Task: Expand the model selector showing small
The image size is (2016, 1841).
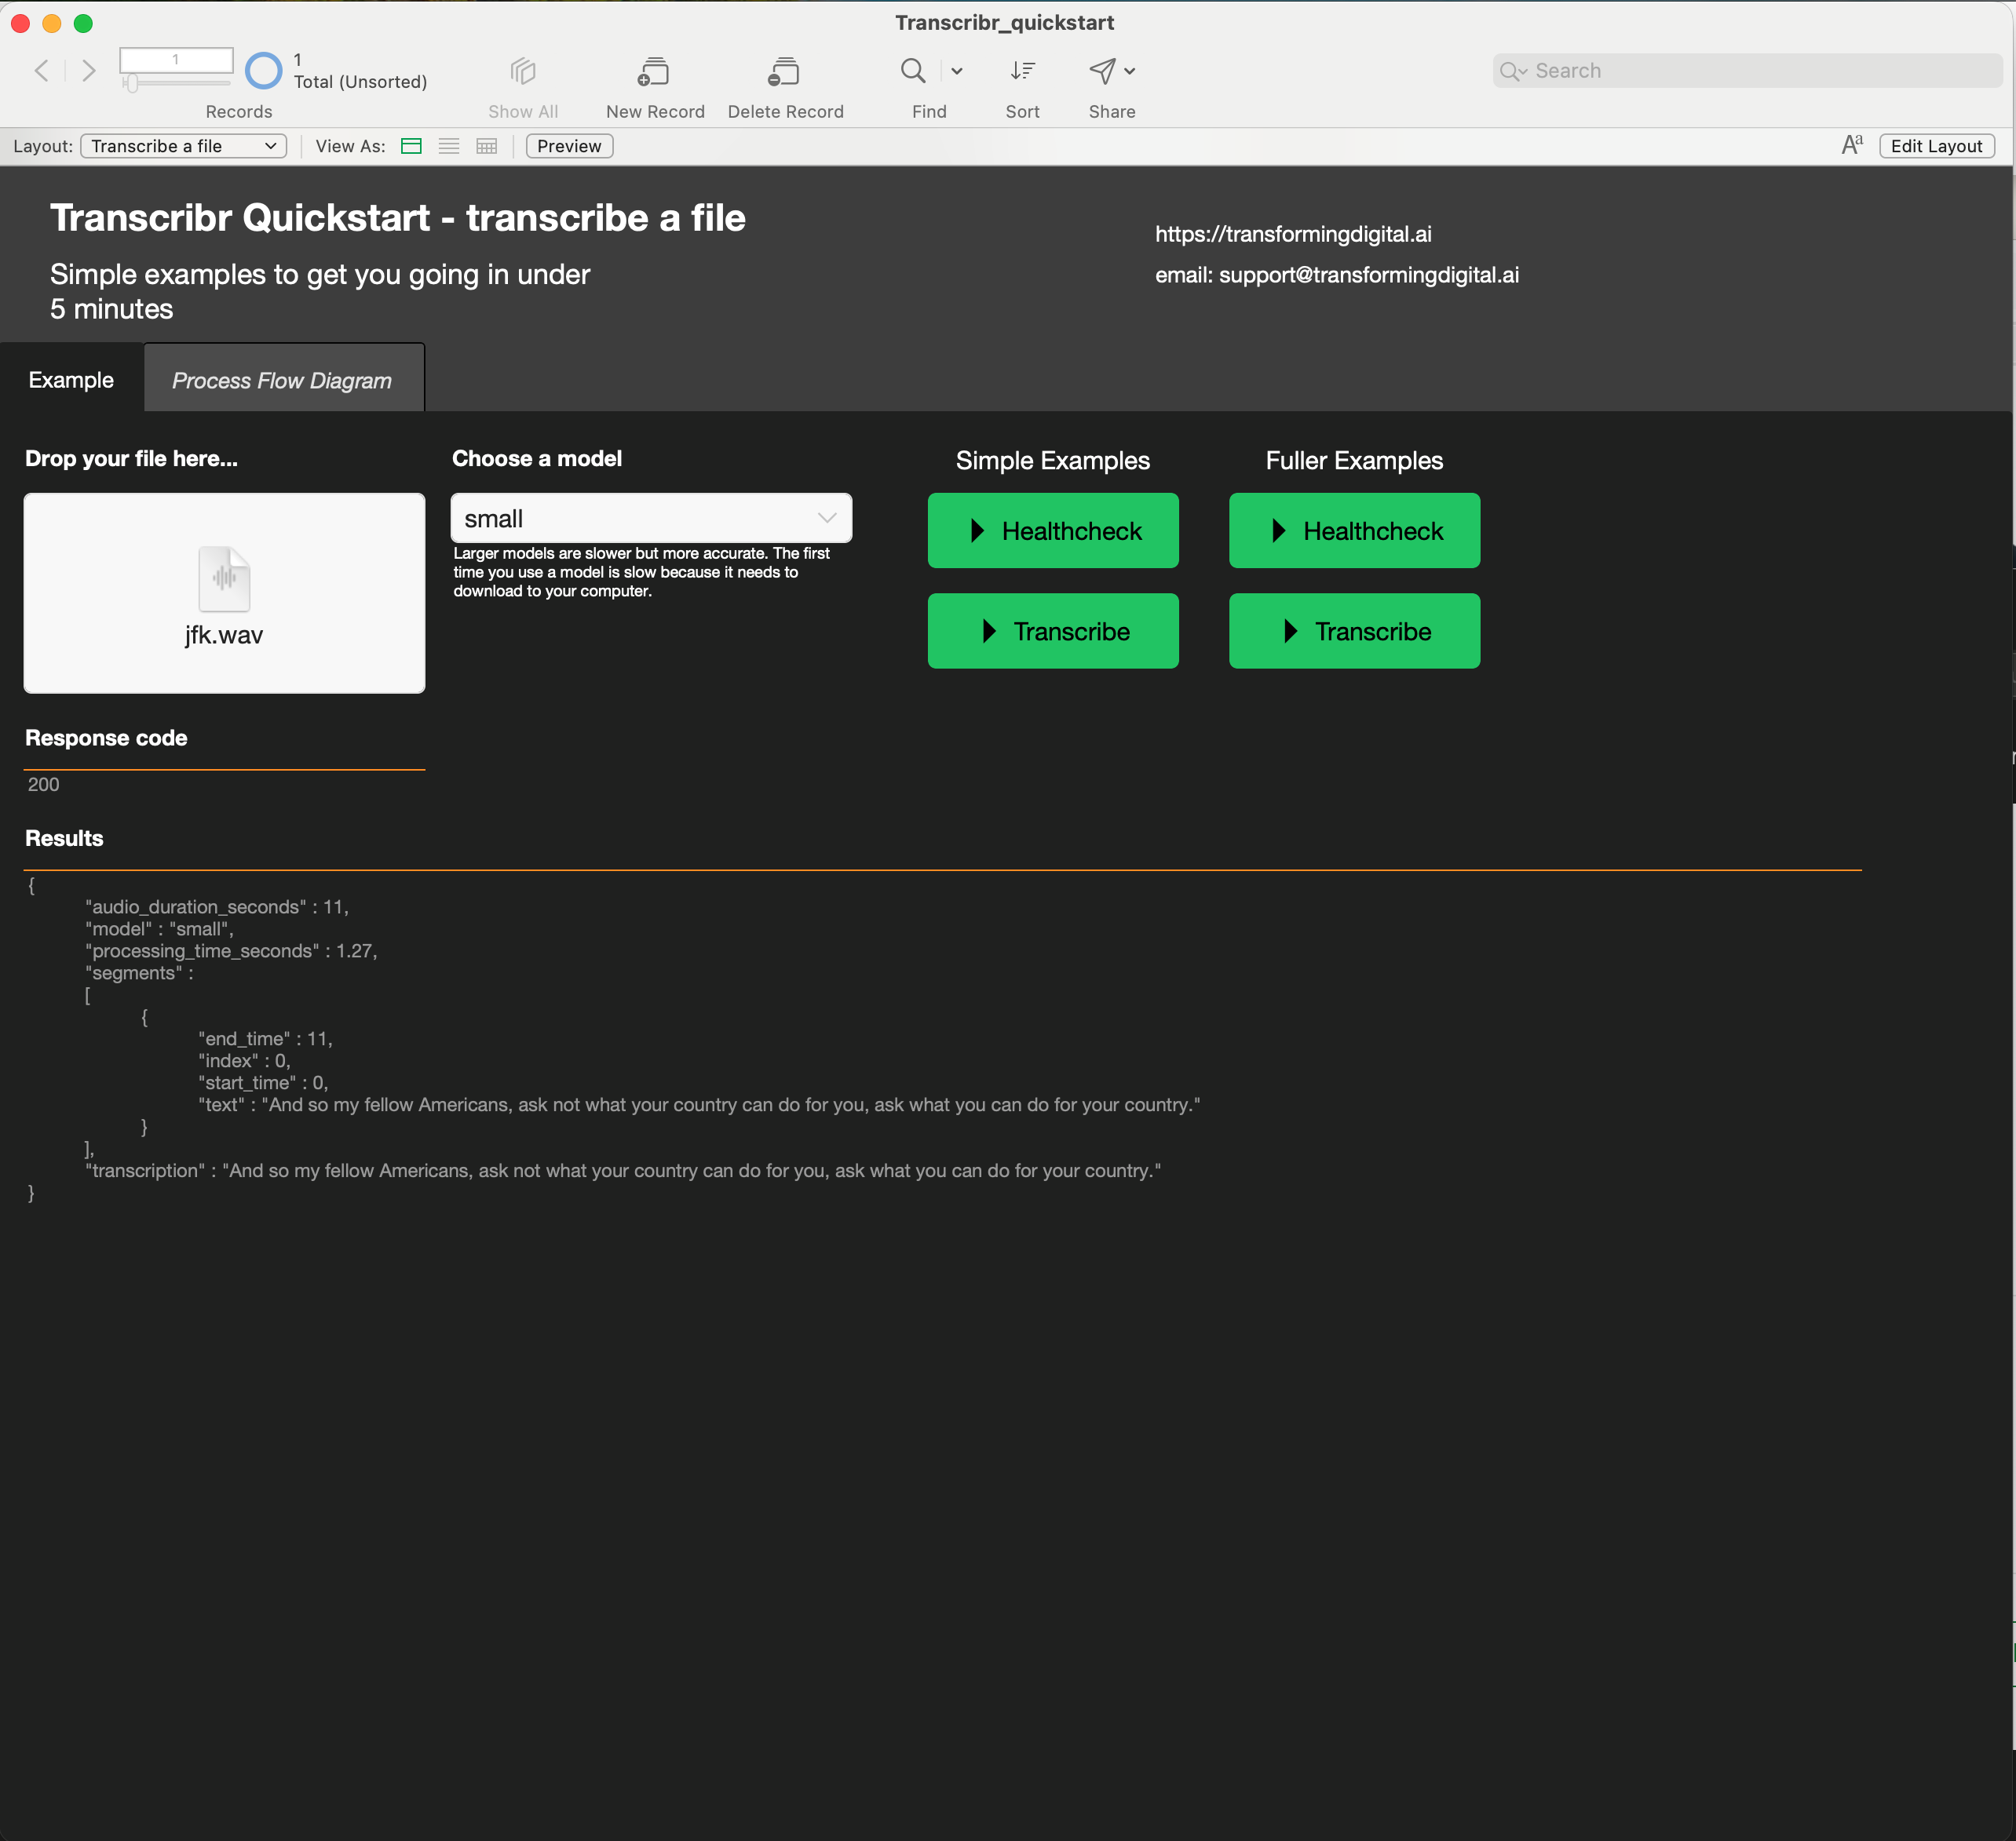Action: click(x=651, y=519)
